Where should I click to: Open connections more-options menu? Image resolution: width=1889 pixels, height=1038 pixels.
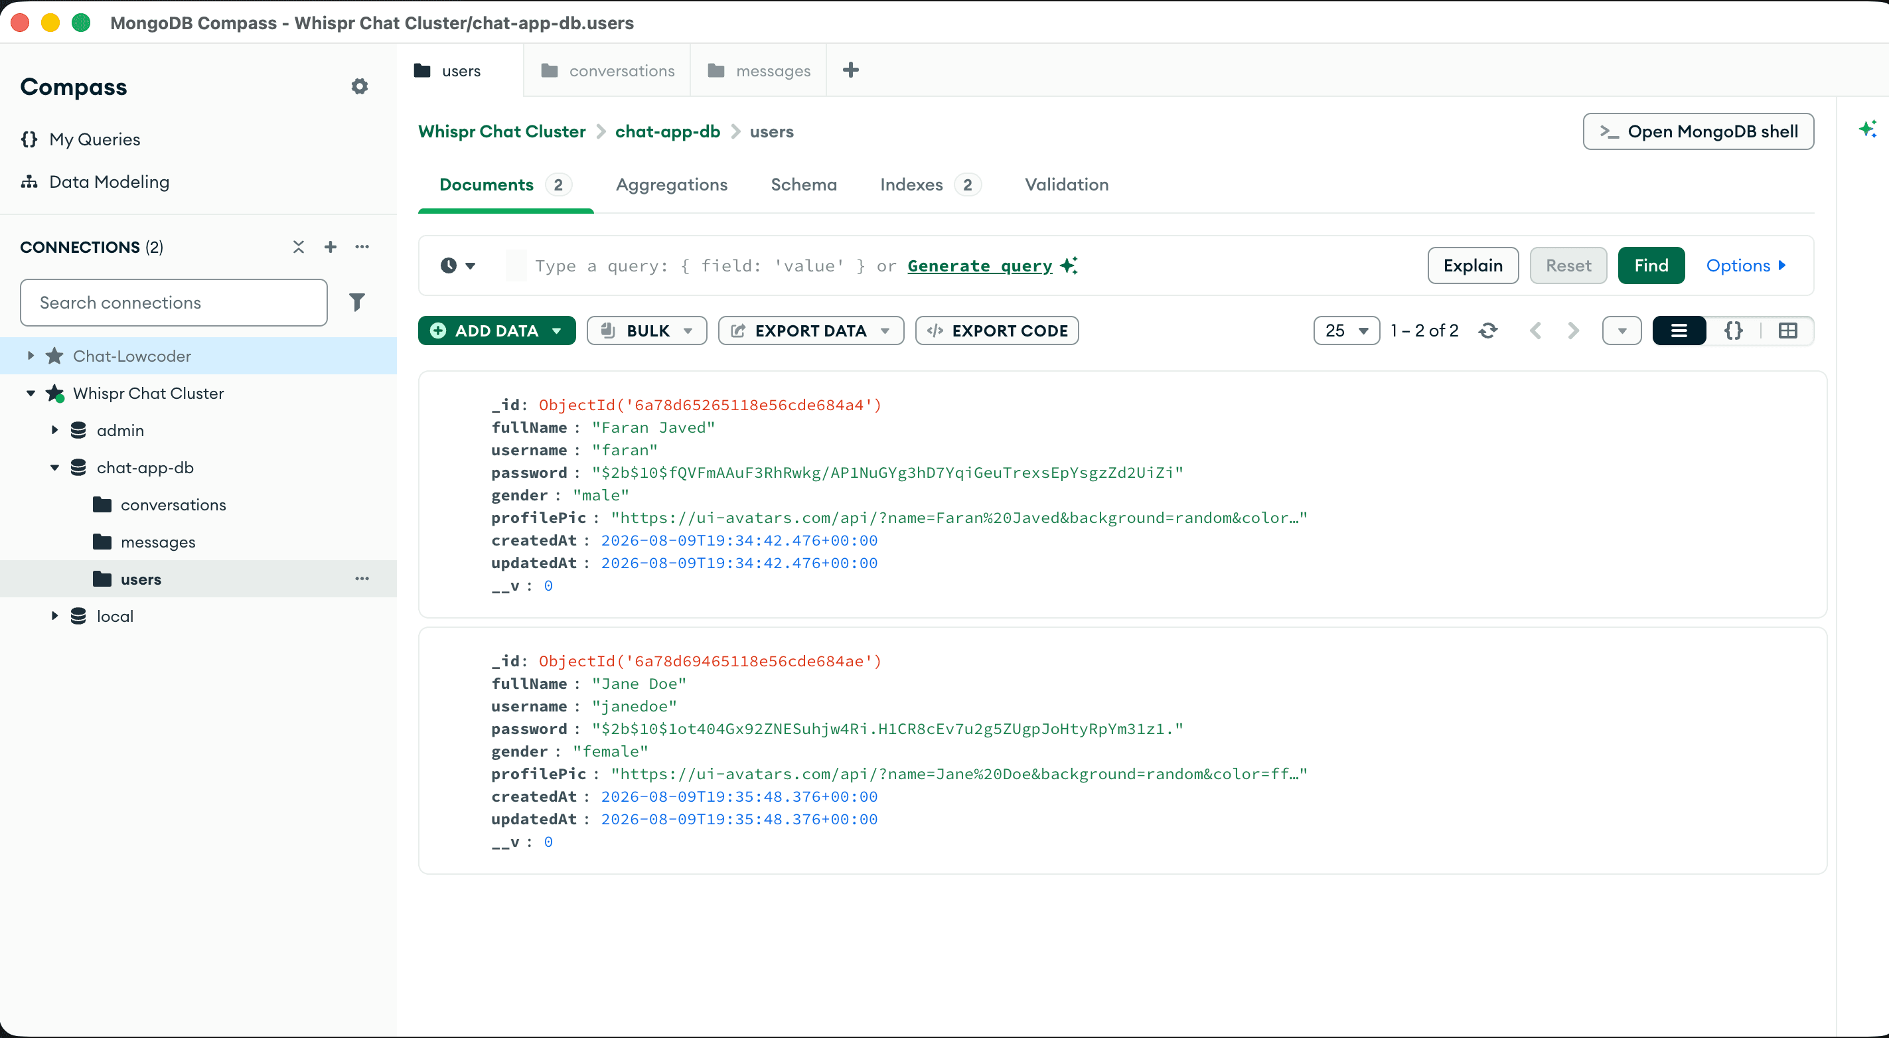(x=362, y=247)
